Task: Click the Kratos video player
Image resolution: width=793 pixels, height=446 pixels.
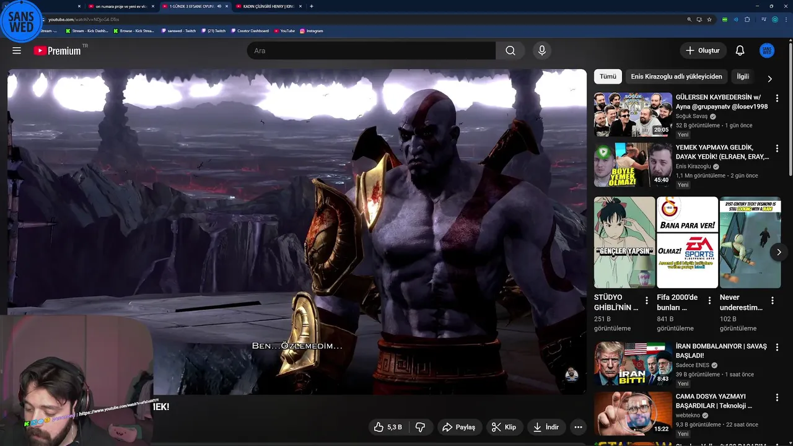Action: point(297,232)
